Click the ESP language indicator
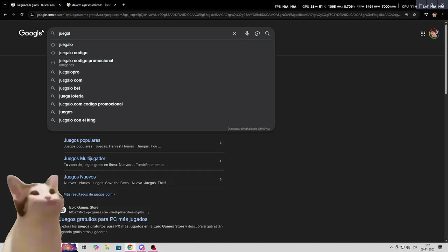Image resolution: width=448 pixels, height=252 pixels. [x=415, y=247]
